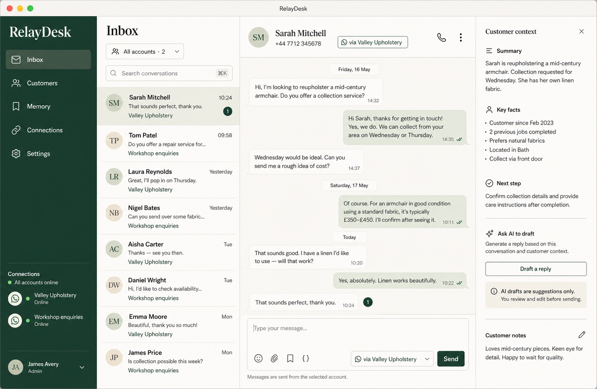Select the Nigel Bates conversation
This screenshot has height=389, width=597.
(168, 216)
